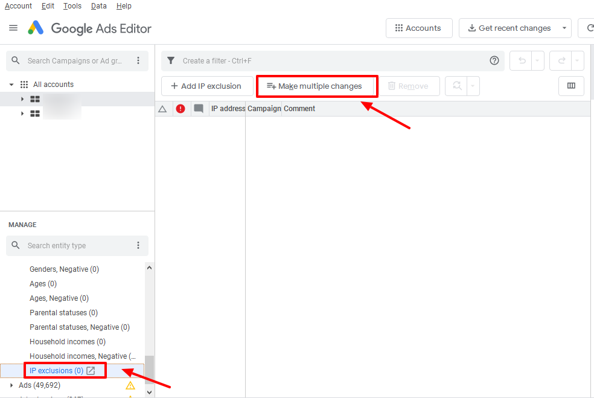Open the Edit menu
This screenshot has height=398, width=594.
(48, 6)
